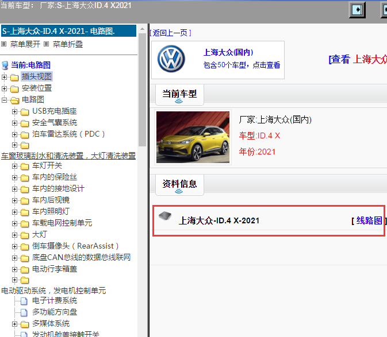Click the folder icon for 安装位置
This screenshot has width=387, height=337.
tap(14, 88)
